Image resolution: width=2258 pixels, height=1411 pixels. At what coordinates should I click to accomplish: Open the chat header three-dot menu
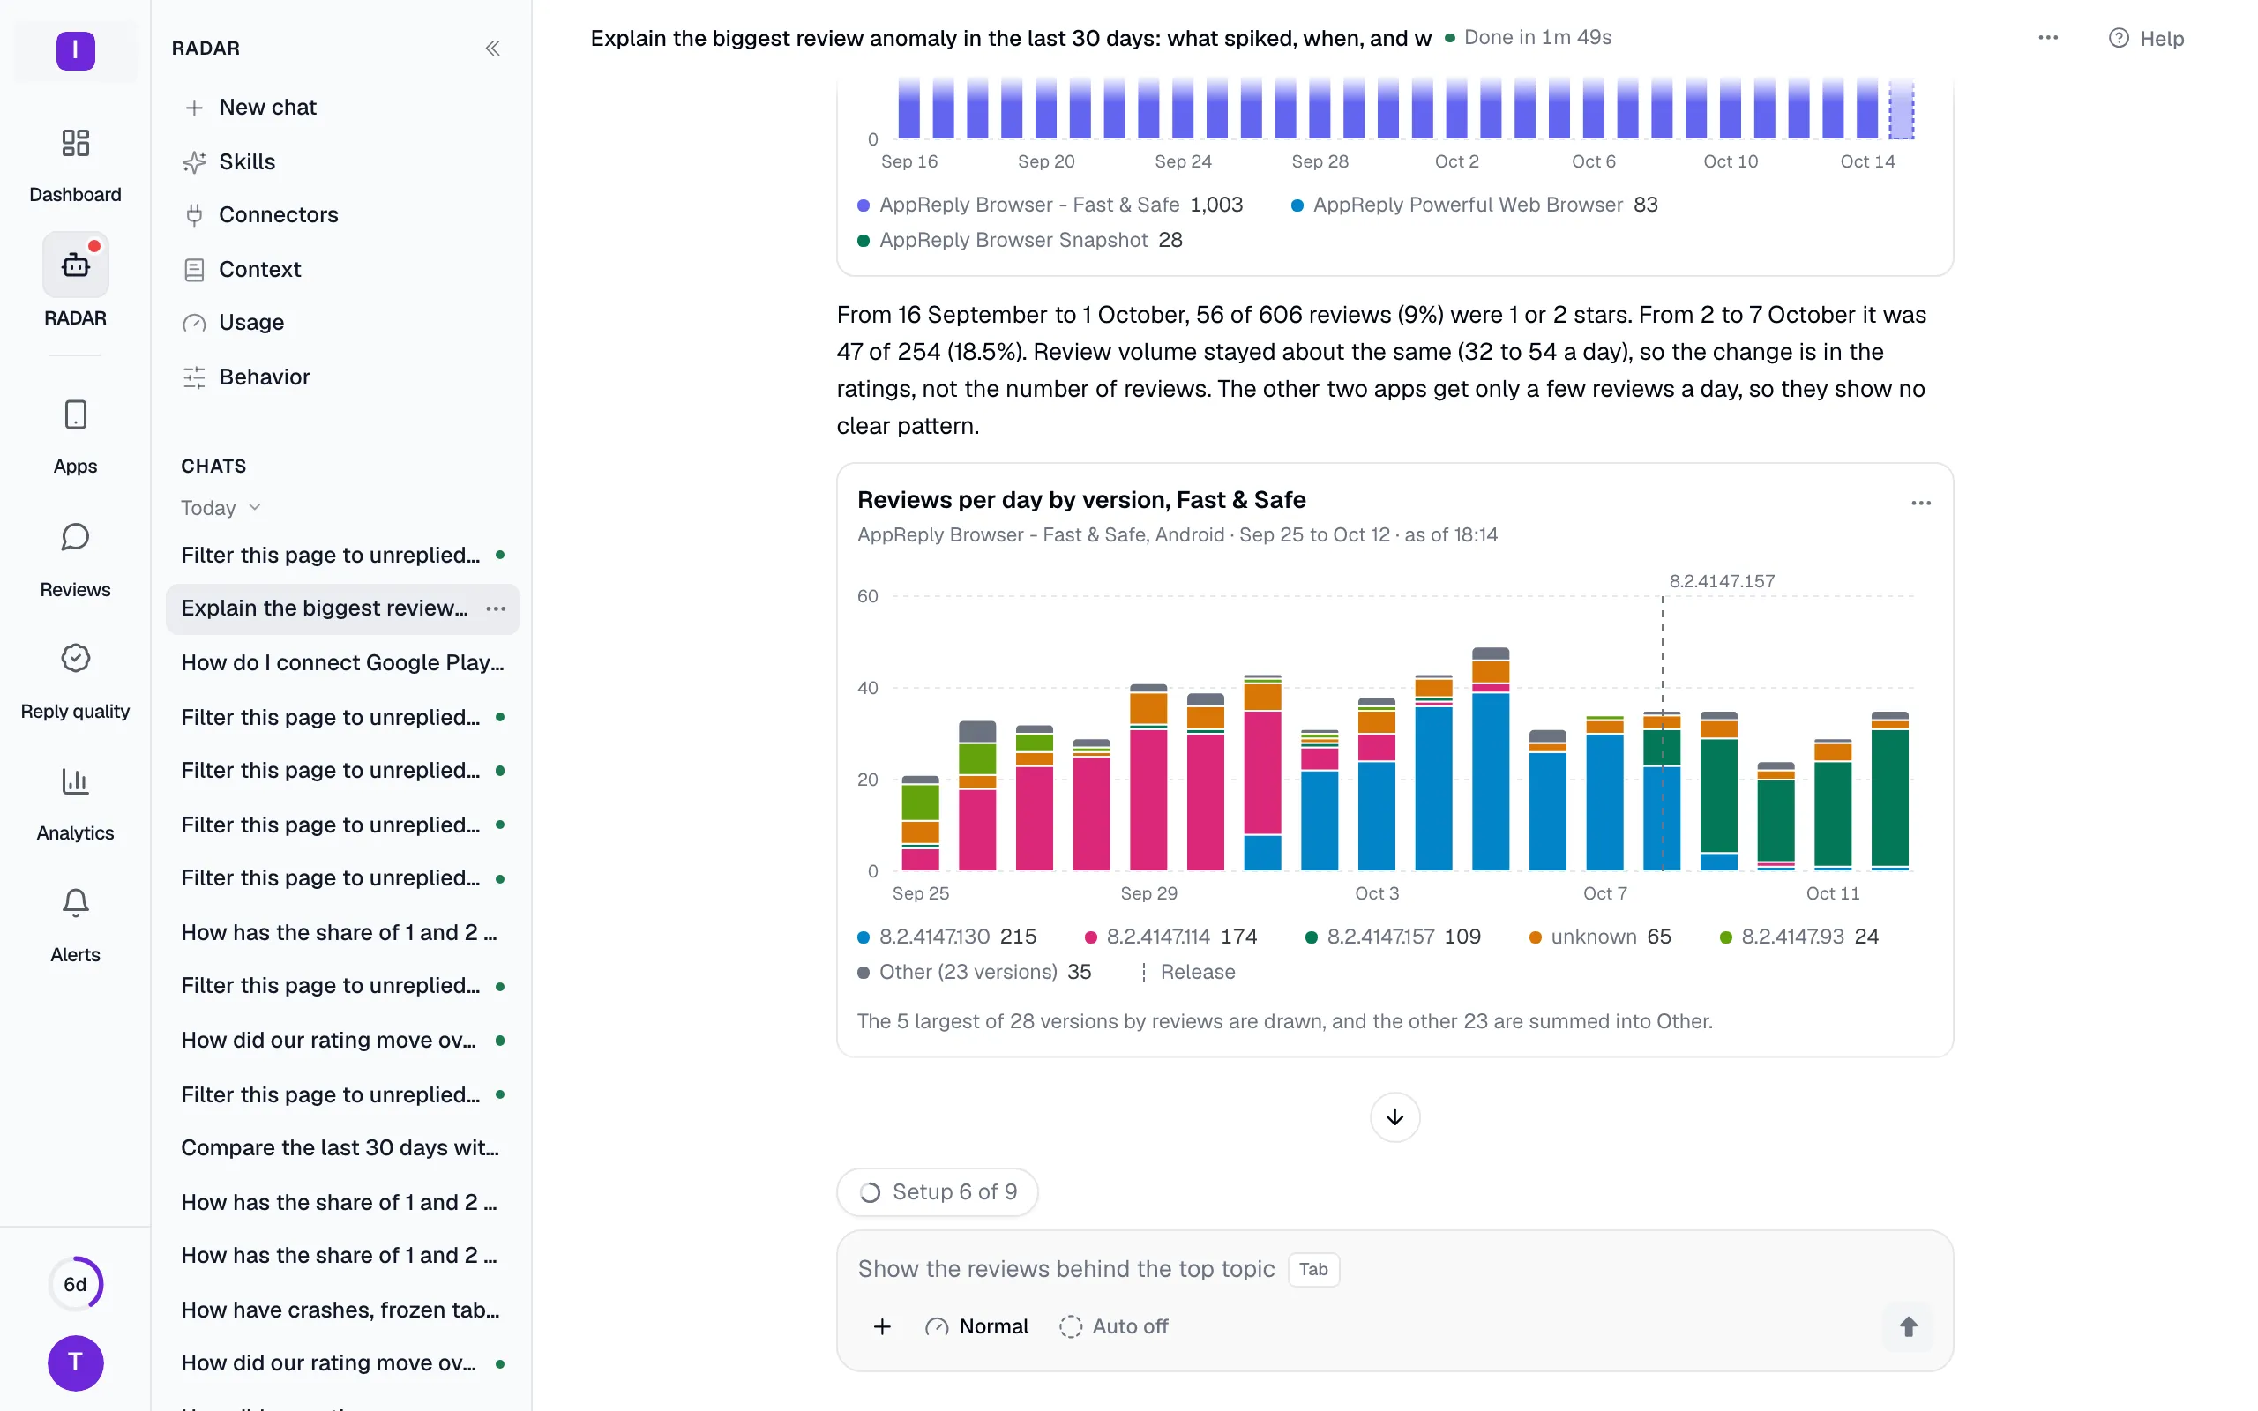pyautogui.click(x=2047, y=38)
